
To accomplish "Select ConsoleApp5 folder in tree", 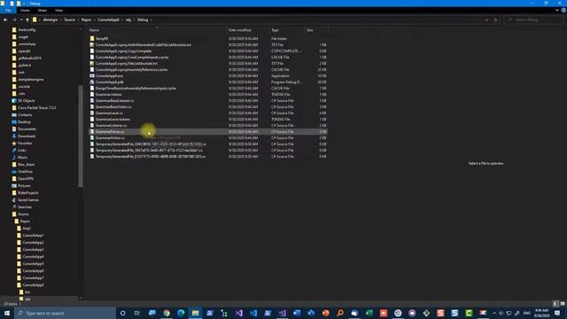I will coord(33,264).
